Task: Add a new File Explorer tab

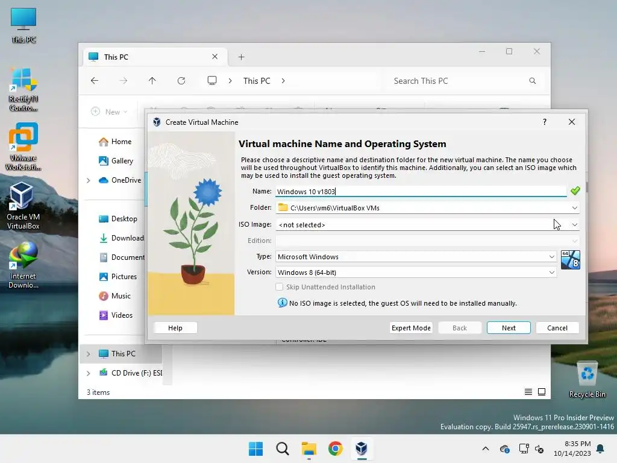Action: (x=241, y=57)
